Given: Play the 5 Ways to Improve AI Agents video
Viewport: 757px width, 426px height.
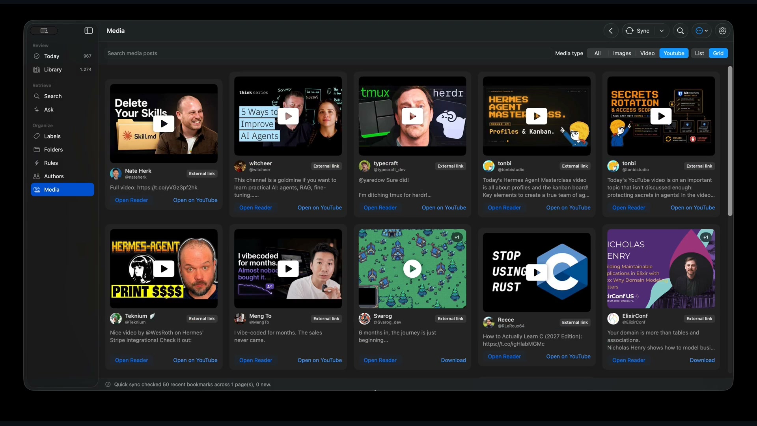Looking at the screenshot, I should (288, 116).
